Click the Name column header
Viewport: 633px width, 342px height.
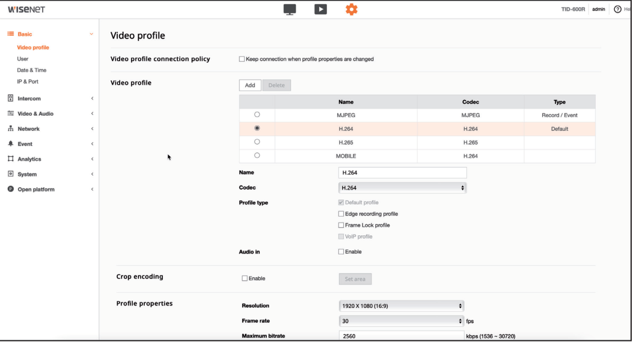click(x=346, y=102)
